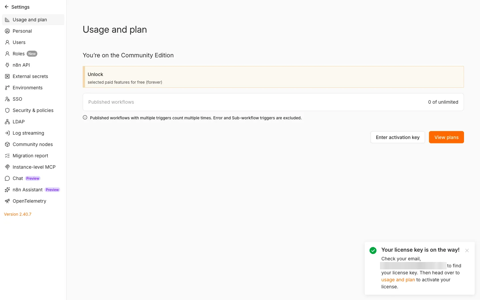This screenshot has width=480, height=300.
Task: Click the SSO user-lock icon
Action: (x=7, y=99)
